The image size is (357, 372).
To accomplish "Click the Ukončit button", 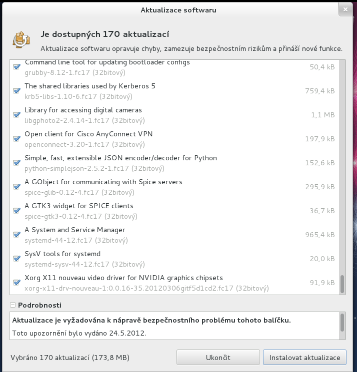I will tap(218, 358).
